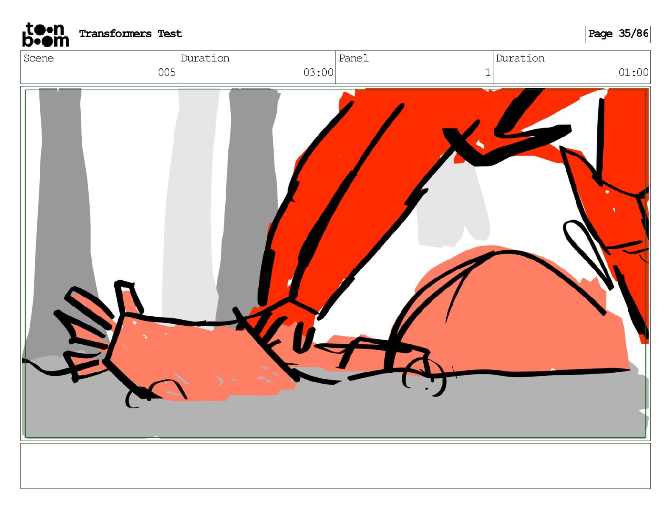Screen dimensions: 672x519
Task: Select the panel number '1'
Action: coord(488,73)
